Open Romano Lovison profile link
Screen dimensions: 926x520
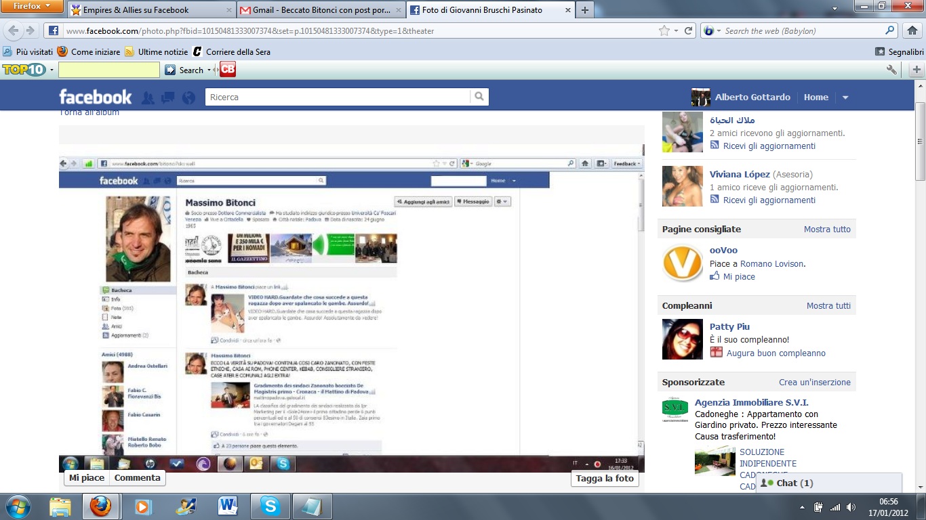(772, 264)
